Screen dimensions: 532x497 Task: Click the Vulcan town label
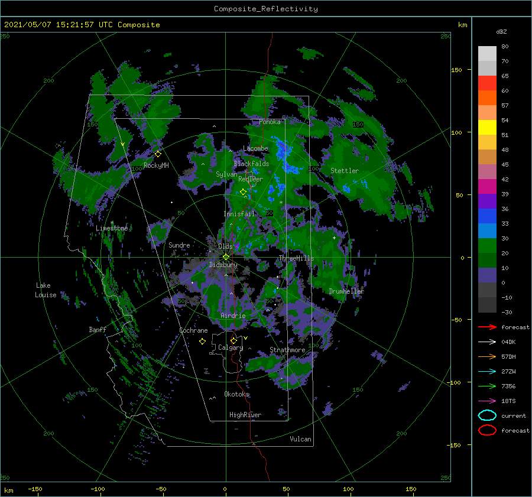pos(300,439)
